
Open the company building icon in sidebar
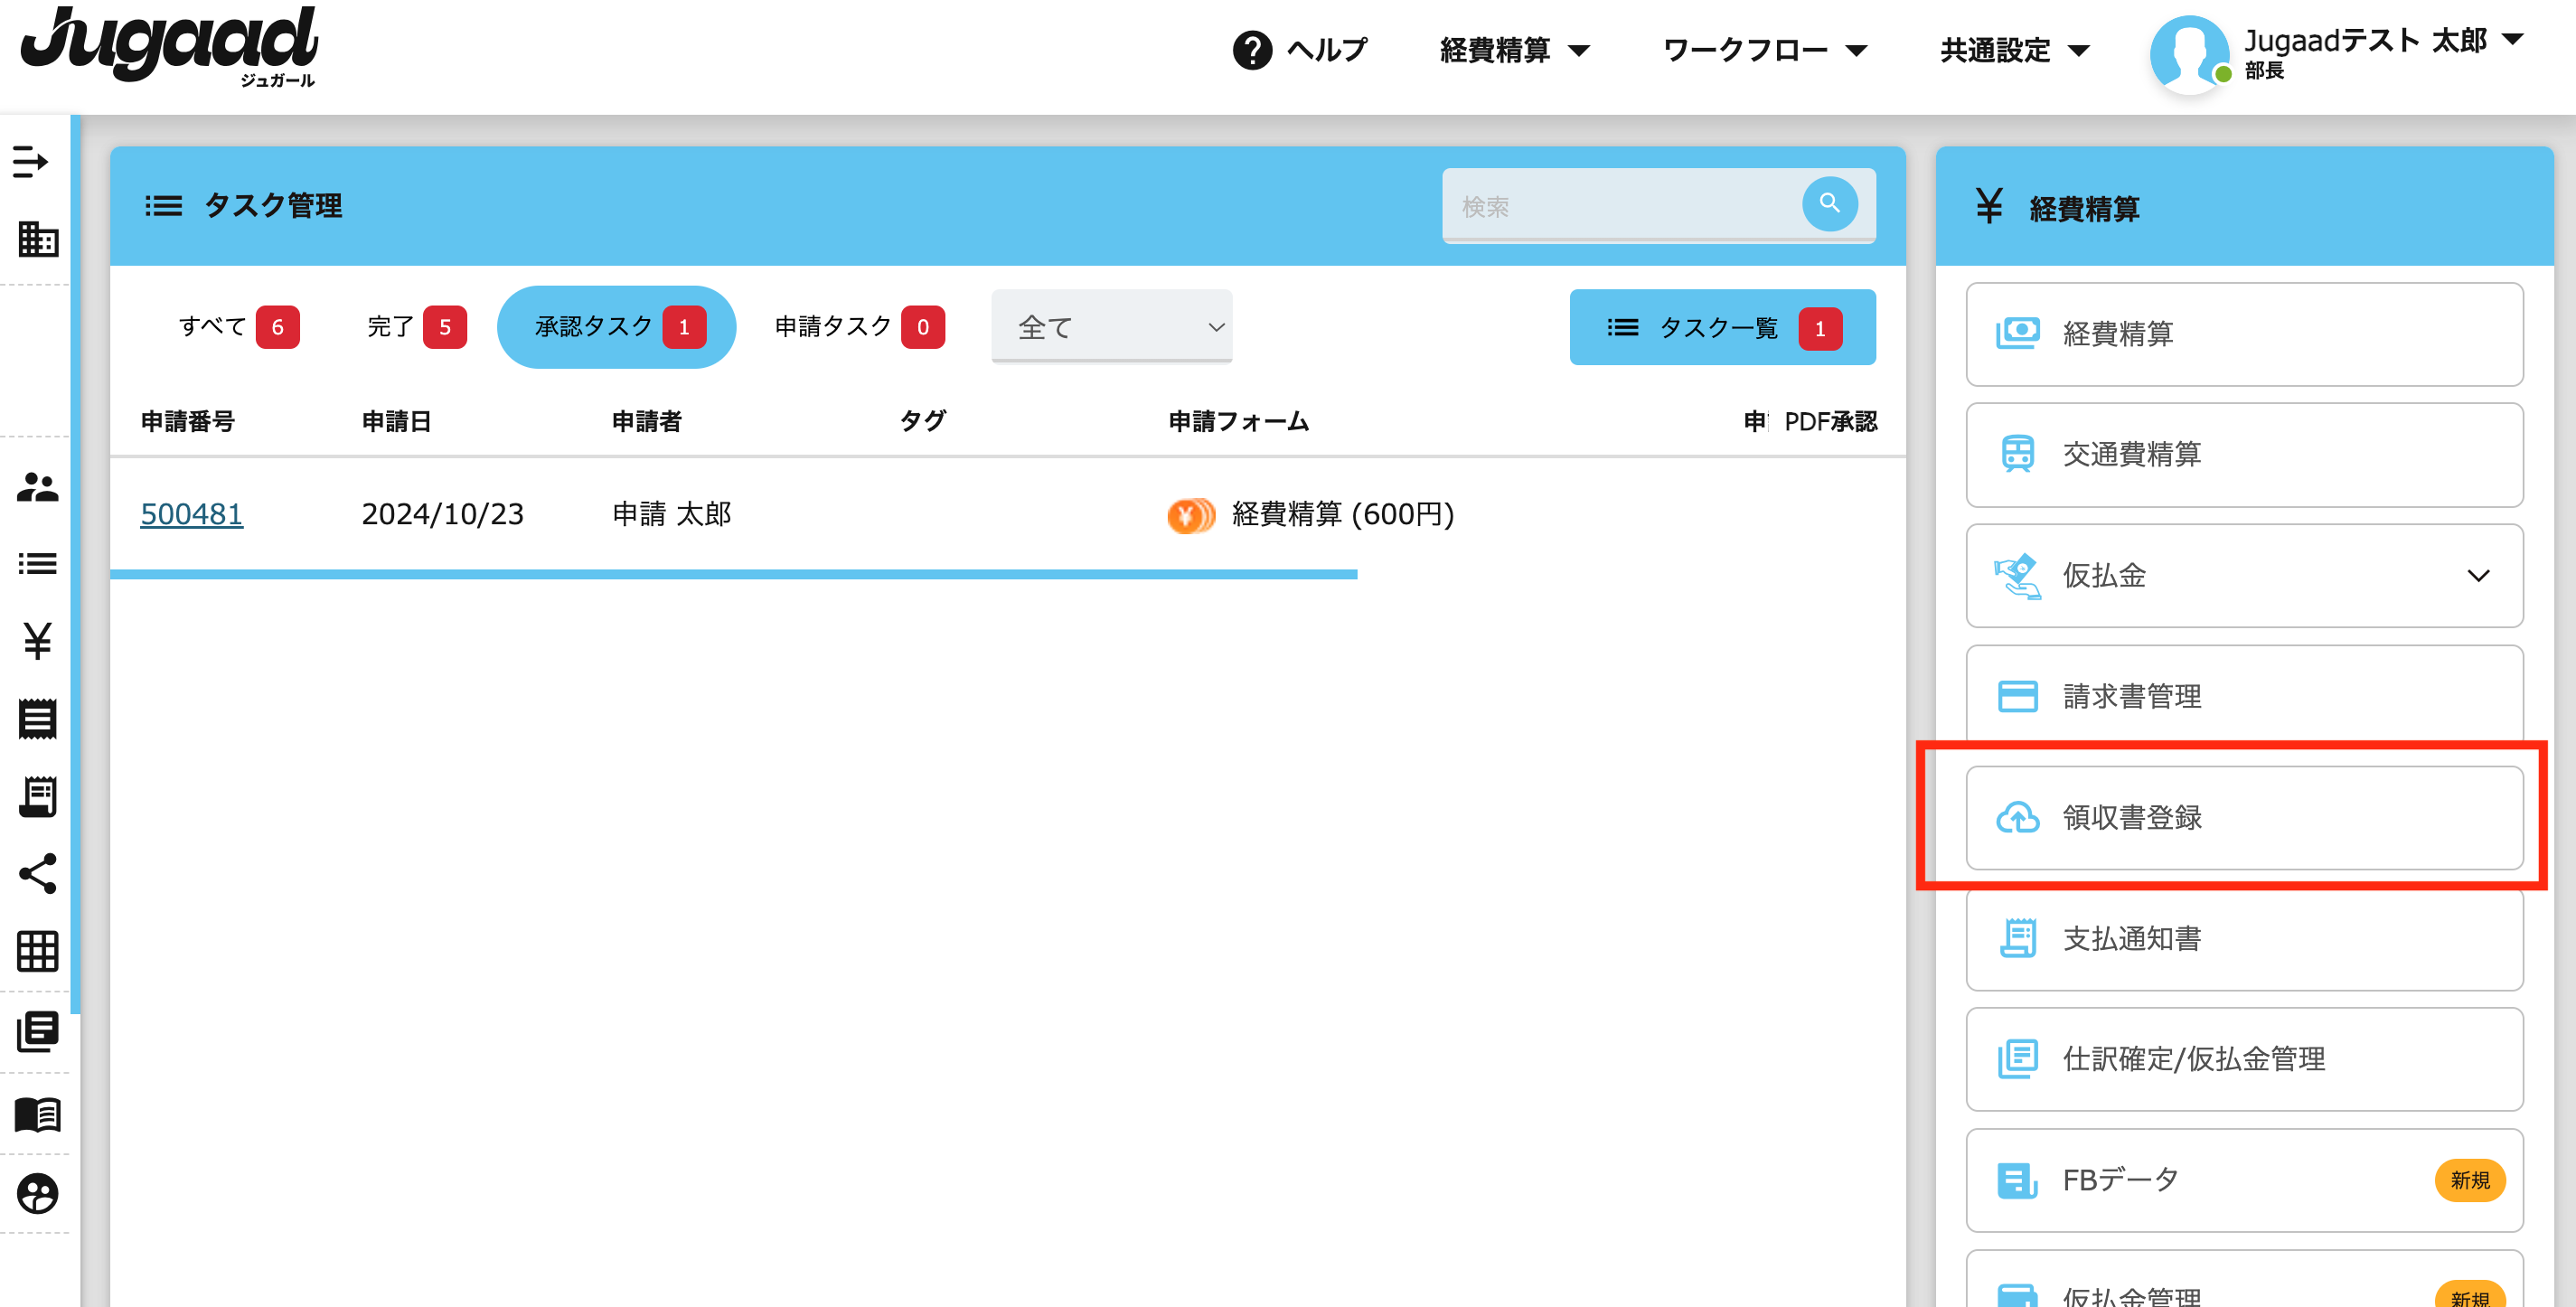tap(38, 239)
